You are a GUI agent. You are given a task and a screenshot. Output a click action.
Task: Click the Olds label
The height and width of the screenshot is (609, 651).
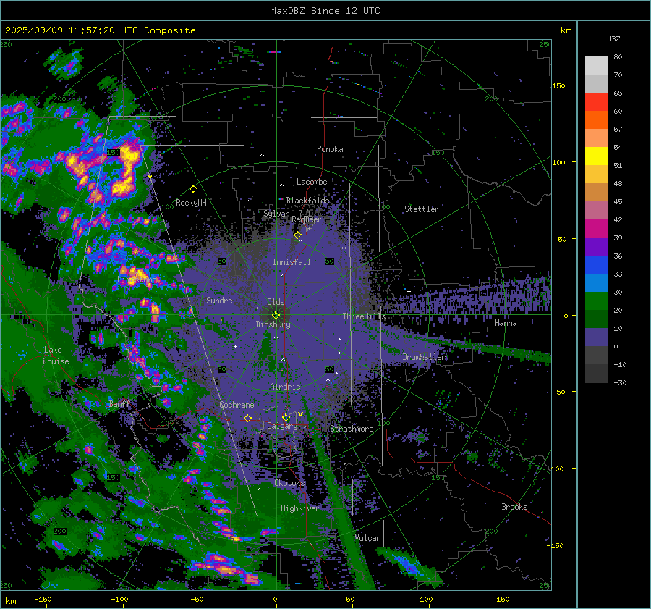[x=276, y=302]
